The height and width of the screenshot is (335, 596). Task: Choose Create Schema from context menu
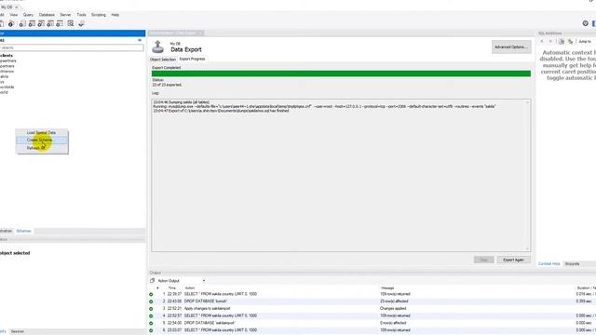click(x=41, y=140)
